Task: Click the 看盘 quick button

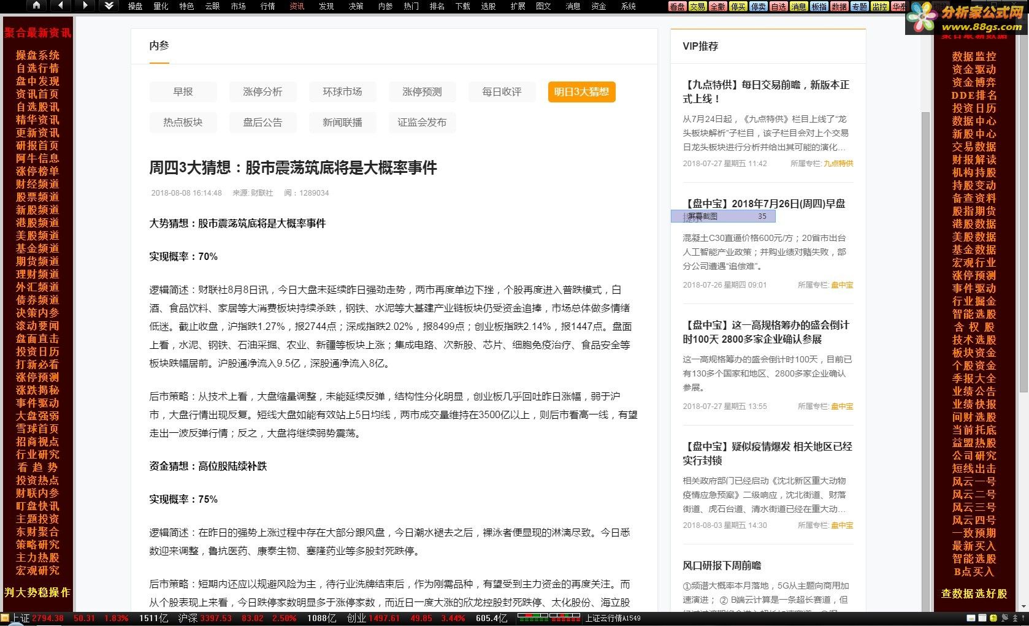Action: click(677, 6)
